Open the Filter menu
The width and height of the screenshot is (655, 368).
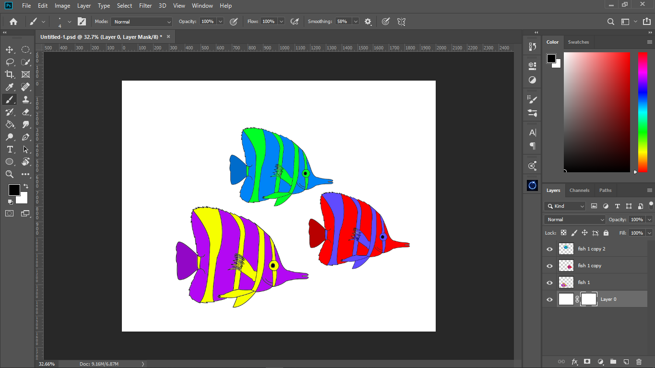tap(145, 6)
